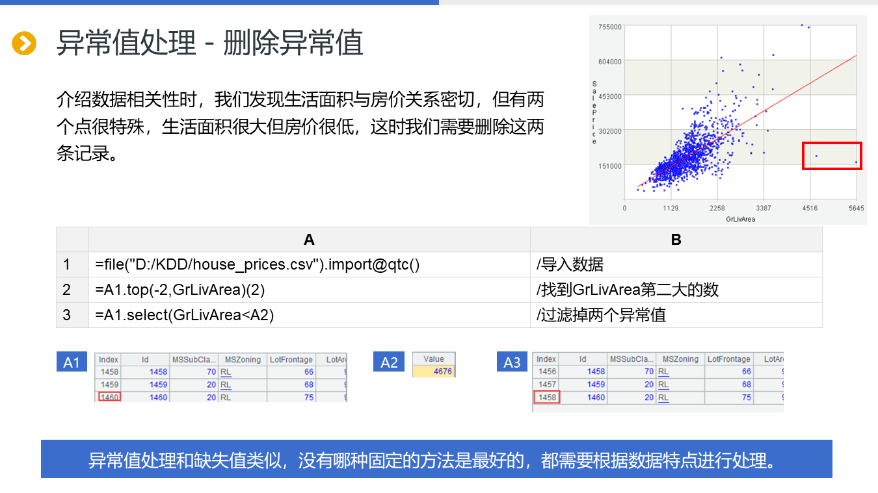Click the blue A1 result label
Viewport: 878px width, 493px height.
[72, 362]
